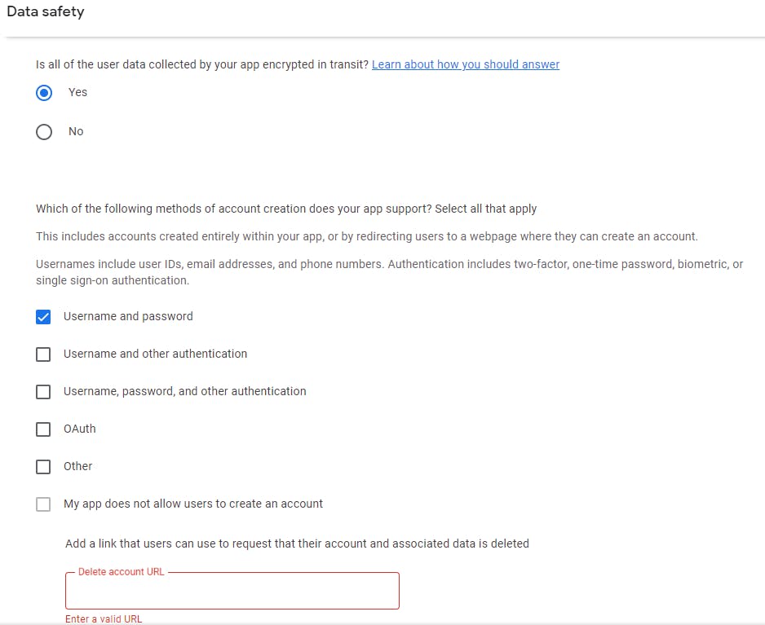
Task: Uncheck the Username and password checkbox
Action: click(x=43, y=317)
